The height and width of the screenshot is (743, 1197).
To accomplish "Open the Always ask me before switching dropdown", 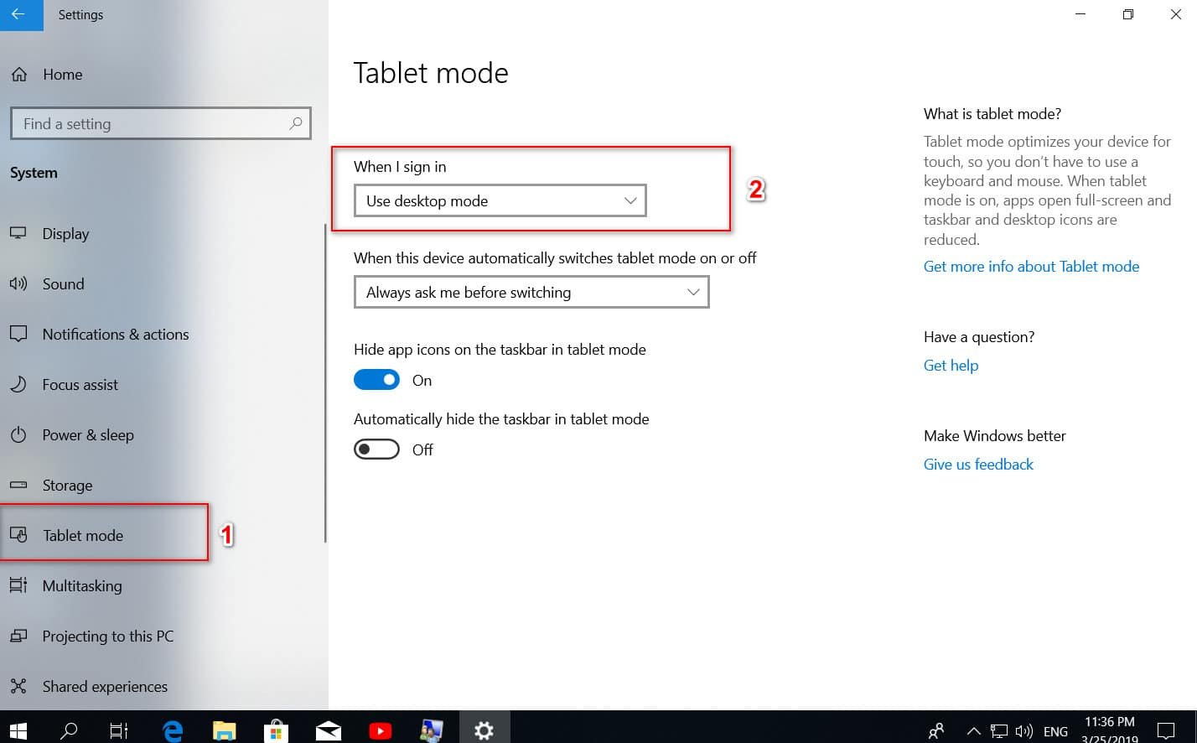I will click(x=531, y=293).
